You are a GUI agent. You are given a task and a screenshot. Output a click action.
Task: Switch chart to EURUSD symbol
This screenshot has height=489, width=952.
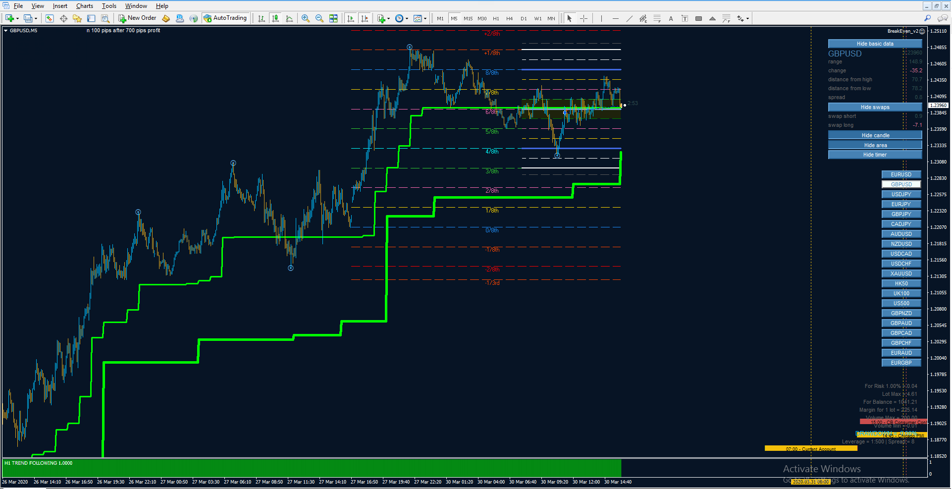click(x=901, y=174)
